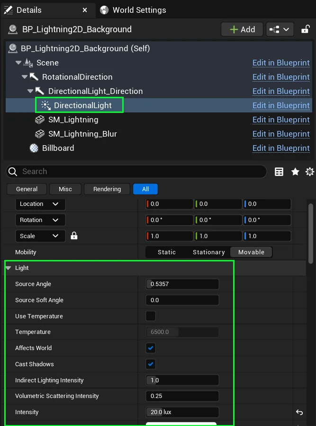Disable the Cast Shadows checkbox
This screenshot has width=316, height=426.
(151, 364)
